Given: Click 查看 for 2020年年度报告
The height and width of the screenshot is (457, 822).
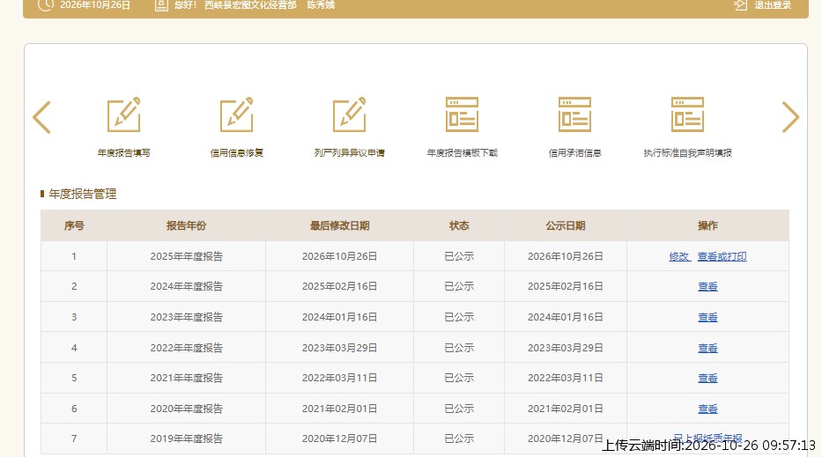Looking at the screenshot, I should (707, 409).
